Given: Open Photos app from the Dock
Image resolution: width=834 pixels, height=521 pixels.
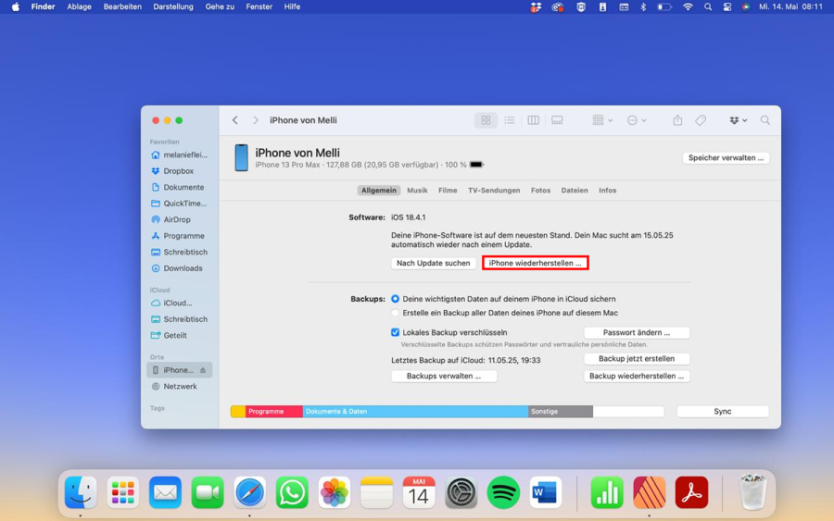Looking at the screenshot, I should coord(334,492).
